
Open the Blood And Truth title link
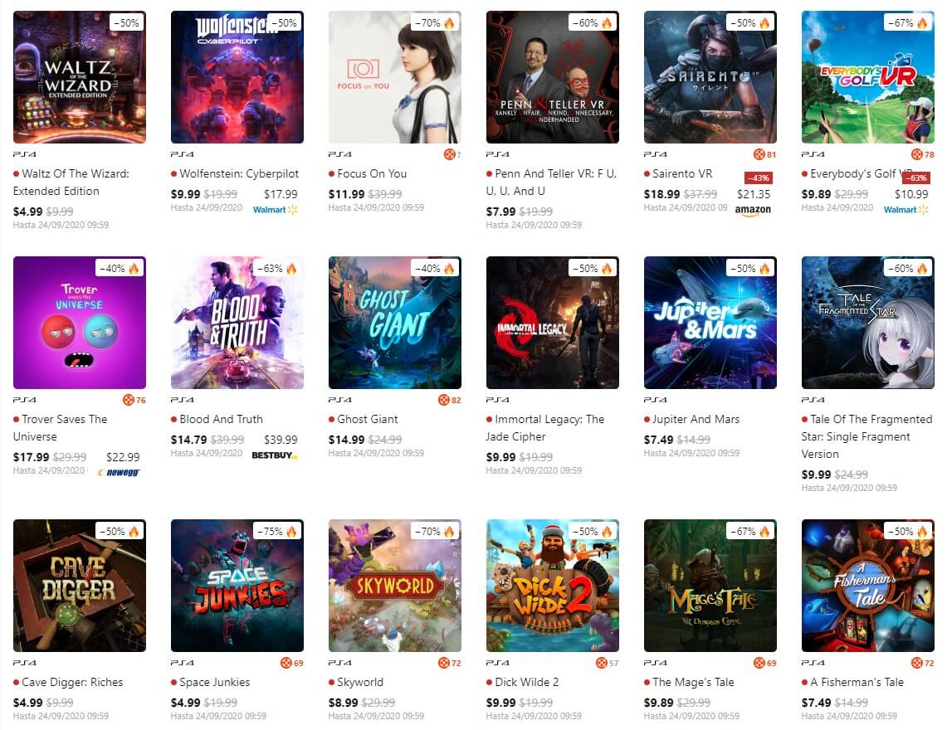click(221, 419)
